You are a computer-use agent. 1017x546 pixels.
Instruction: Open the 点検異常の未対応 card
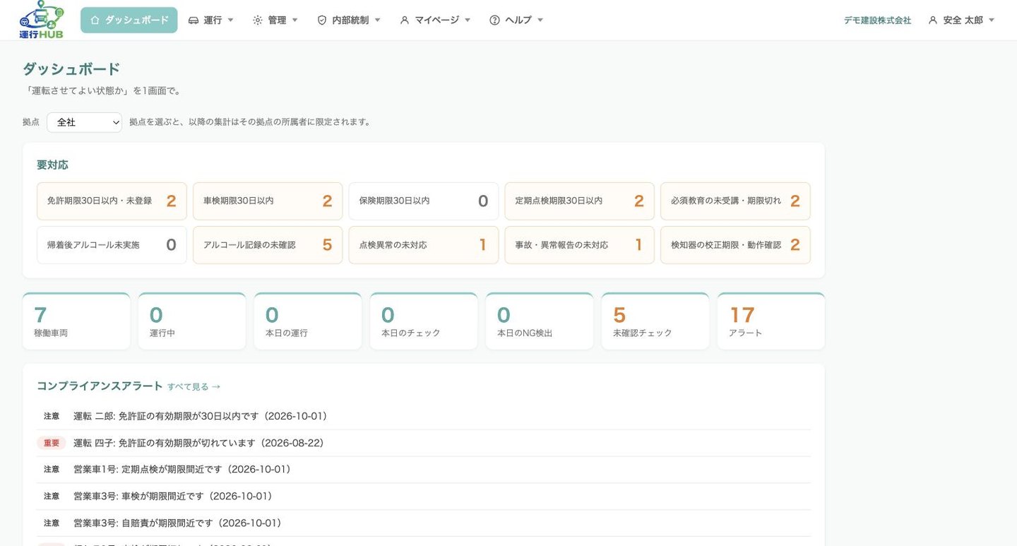click(x=424, y=245)
